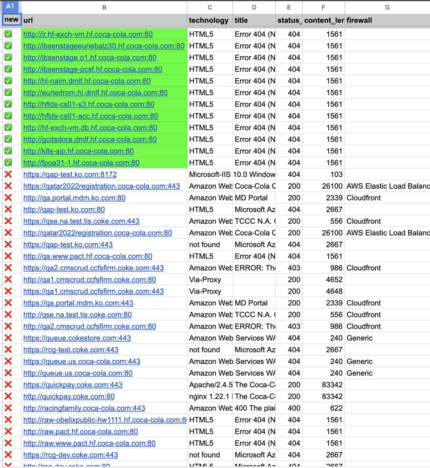The height and width of the screenshot is (468, 430).
Task: Open link http://quickpay.coke.com:80
Action: coord(69,397)
